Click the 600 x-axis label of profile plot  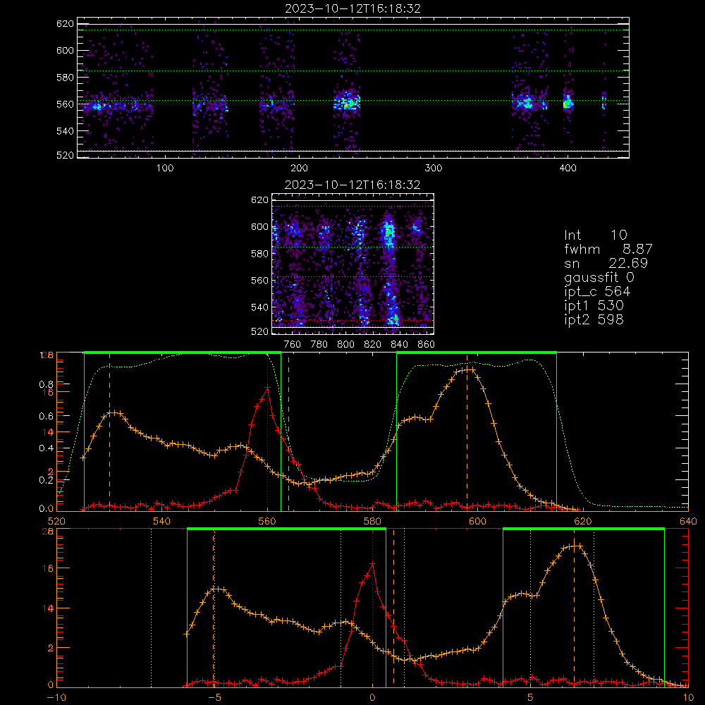pos(477,522)
